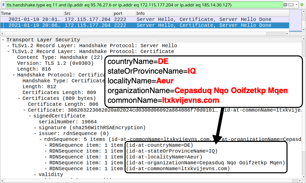Click the packet list minimap color bar
This screenshot has height=183, width=306.
point(295,20)
